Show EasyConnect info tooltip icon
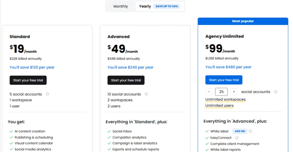 [x=237, y=138]
